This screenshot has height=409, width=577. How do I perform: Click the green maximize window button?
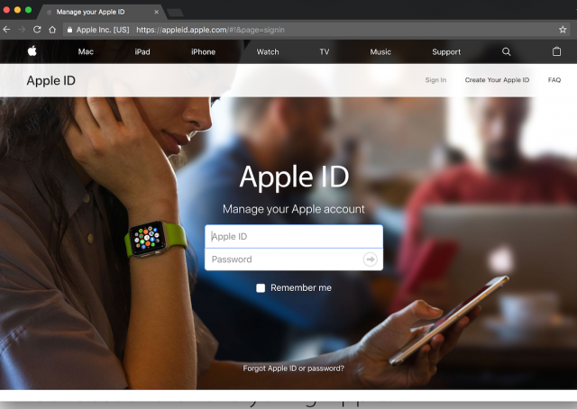(28, 10)
